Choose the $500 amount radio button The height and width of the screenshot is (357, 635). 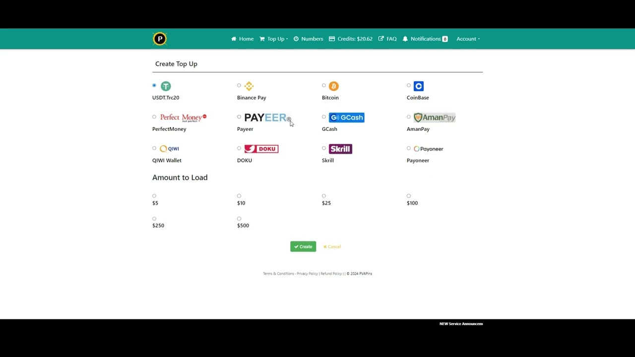(x=239, y=219)
